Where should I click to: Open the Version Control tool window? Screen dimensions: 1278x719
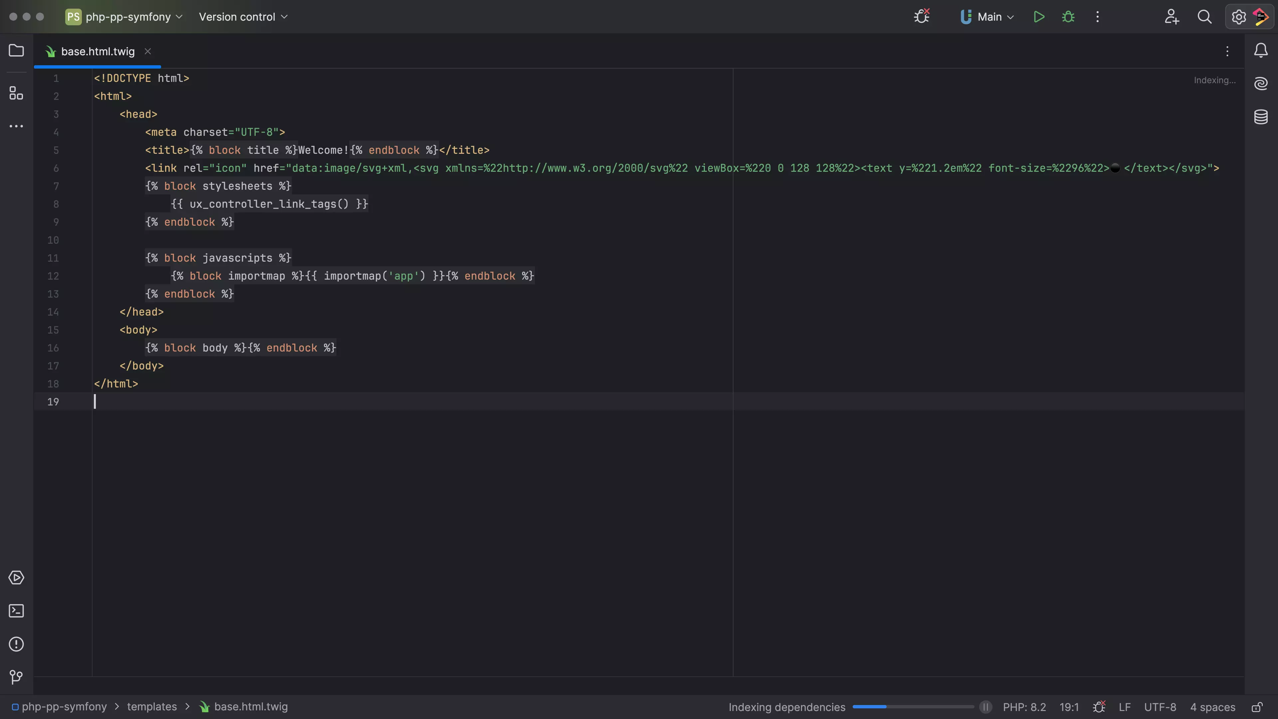point(16,677)
